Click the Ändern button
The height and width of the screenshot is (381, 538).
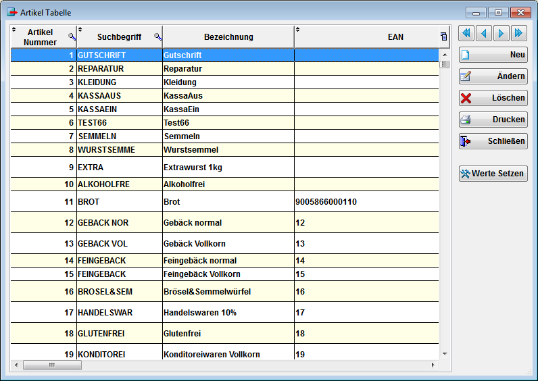(493, 76)
